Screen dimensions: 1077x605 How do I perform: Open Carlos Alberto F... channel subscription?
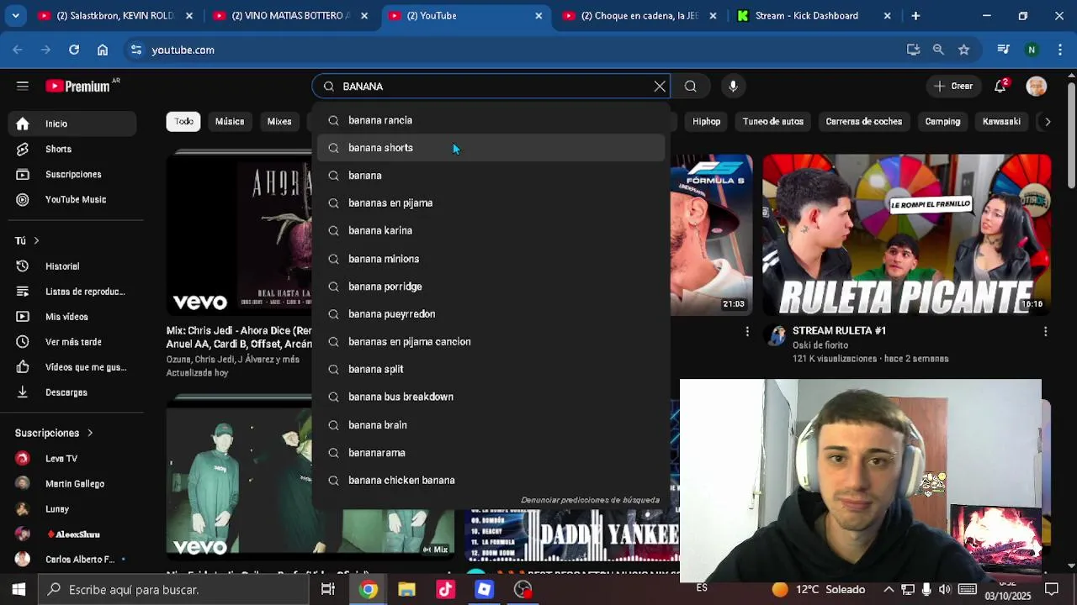pos(73,560)
